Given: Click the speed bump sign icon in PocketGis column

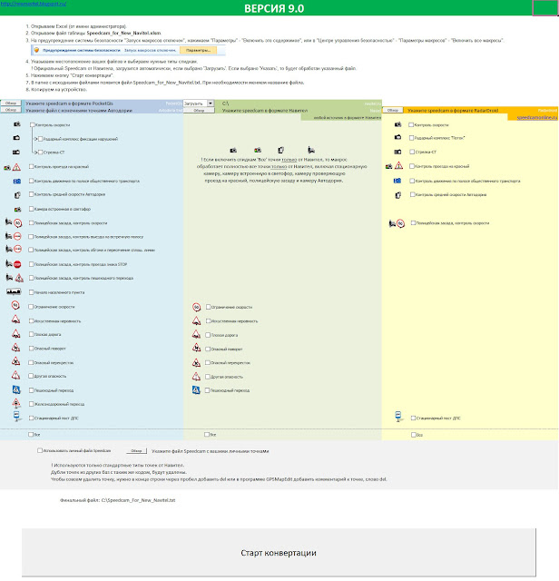Looking at the screenshot, I should pos(15,320).
